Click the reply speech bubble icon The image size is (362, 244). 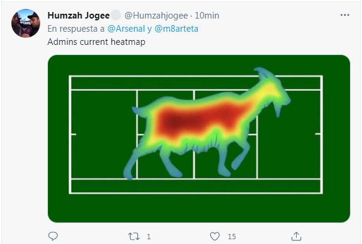(x=52, y=236)
